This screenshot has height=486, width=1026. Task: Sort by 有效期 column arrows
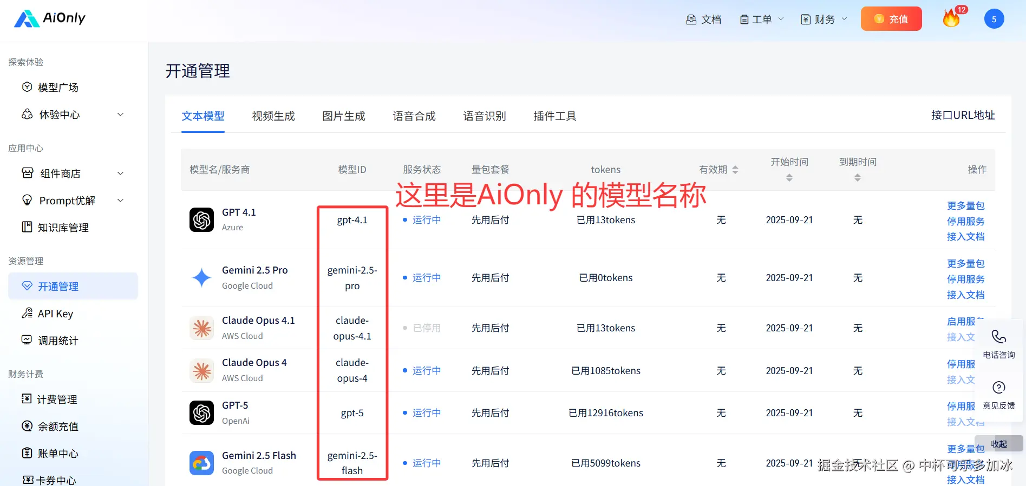[735, 170]
